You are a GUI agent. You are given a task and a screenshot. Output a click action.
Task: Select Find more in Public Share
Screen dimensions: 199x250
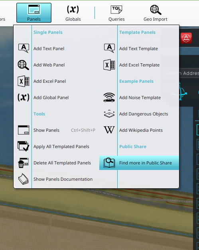click(139, 163)
